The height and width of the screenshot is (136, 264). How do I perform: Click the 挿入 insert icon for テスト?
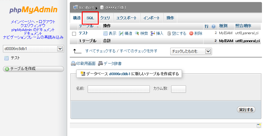(x=153, y=33)
